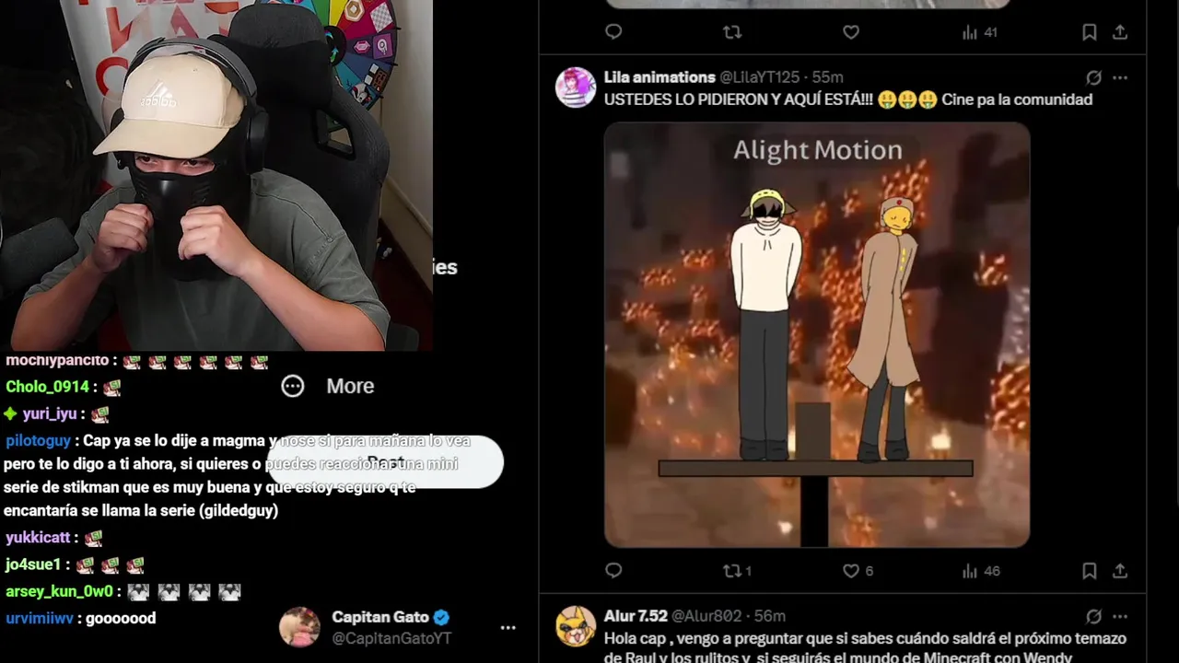Screen dimensions: 1179x663
Task: Play the Alight Motion animation video
Action: point(817,335)
